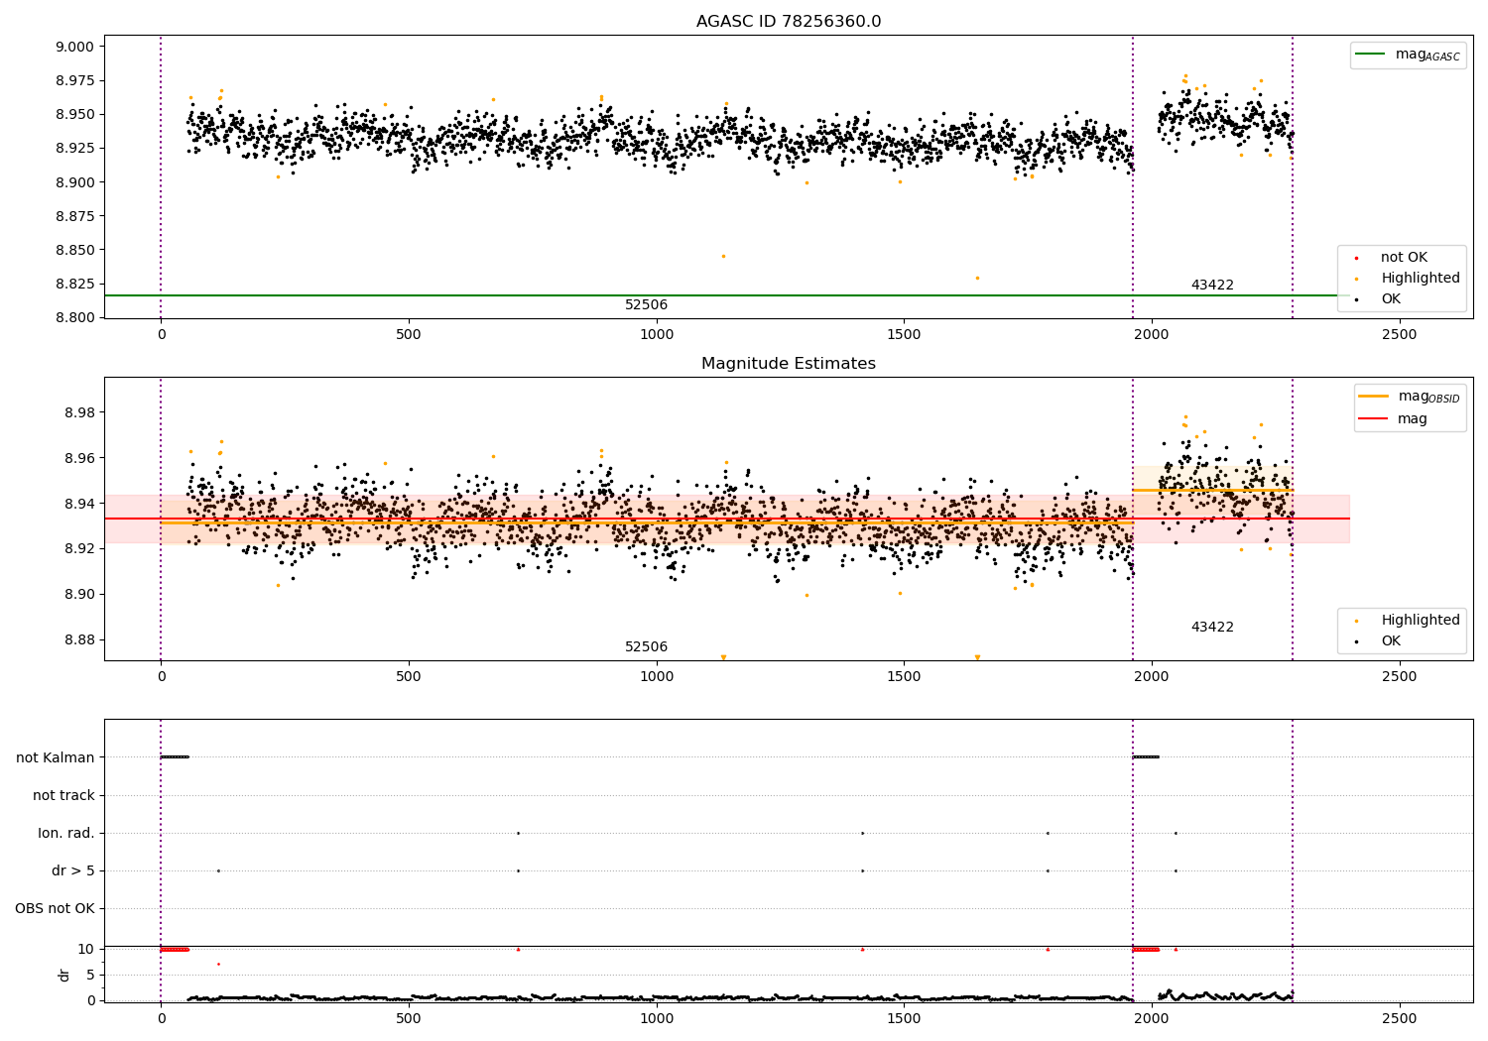
Task: Click x-axis tick 1000 in the bottom plot
Action: click(x=656, y=1018)
